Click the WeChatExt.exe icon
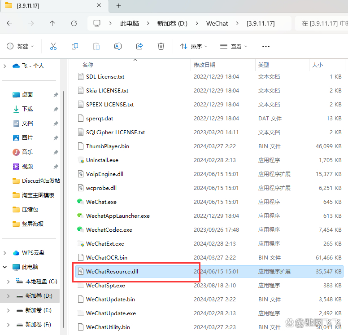The image size is (348, 335). coord(81,243)
